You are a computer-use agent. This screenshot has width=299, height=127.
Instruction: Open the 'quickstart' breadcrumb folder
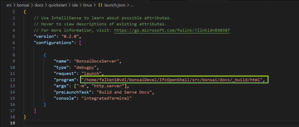58,5
